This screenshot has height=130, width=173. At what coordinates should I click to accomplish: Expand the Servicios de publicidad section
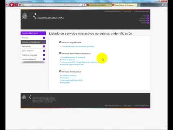tap(60, 42)
